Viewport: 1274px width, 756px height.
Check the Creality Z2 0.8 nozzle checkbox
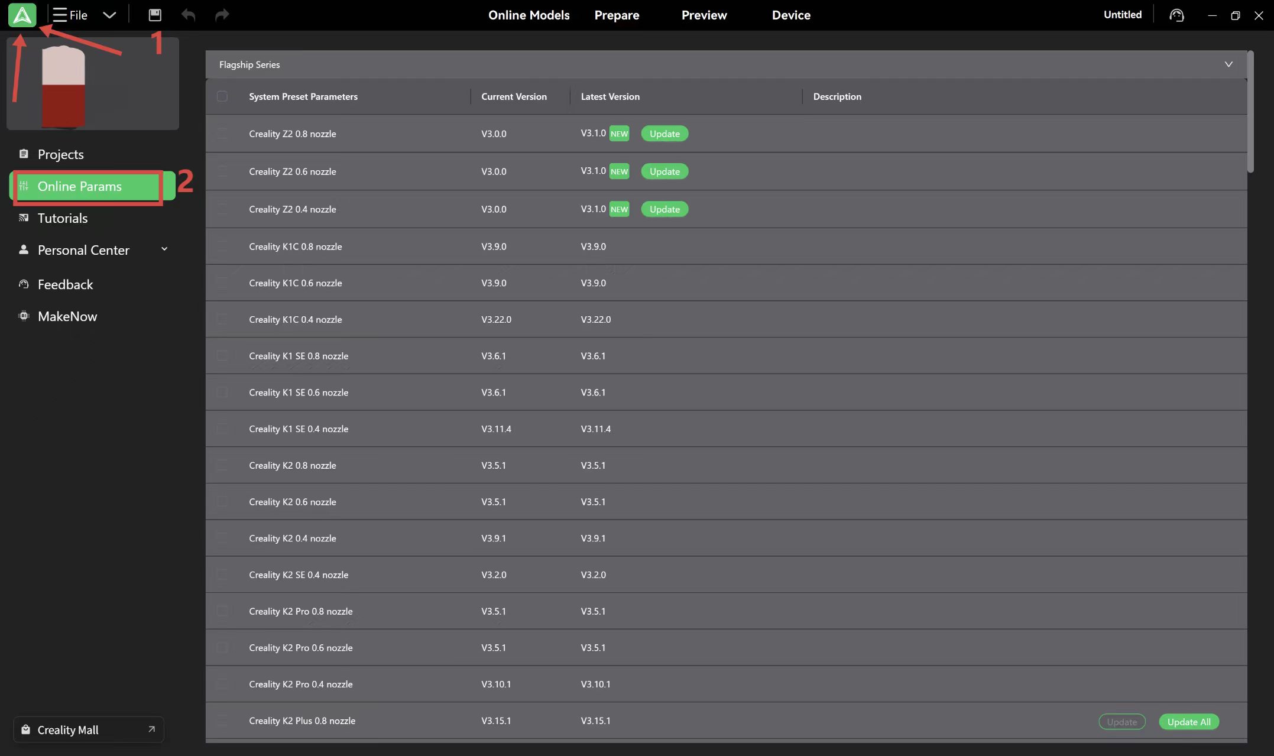(222, 134)
